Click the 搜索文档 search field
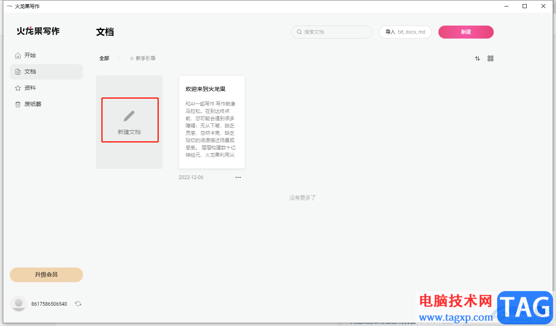 (332, 32)
